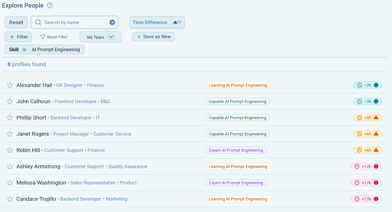392x212 pixels.
Task: Mark Candace Trujillo as a favorite
Action: (x=10, y=199)
